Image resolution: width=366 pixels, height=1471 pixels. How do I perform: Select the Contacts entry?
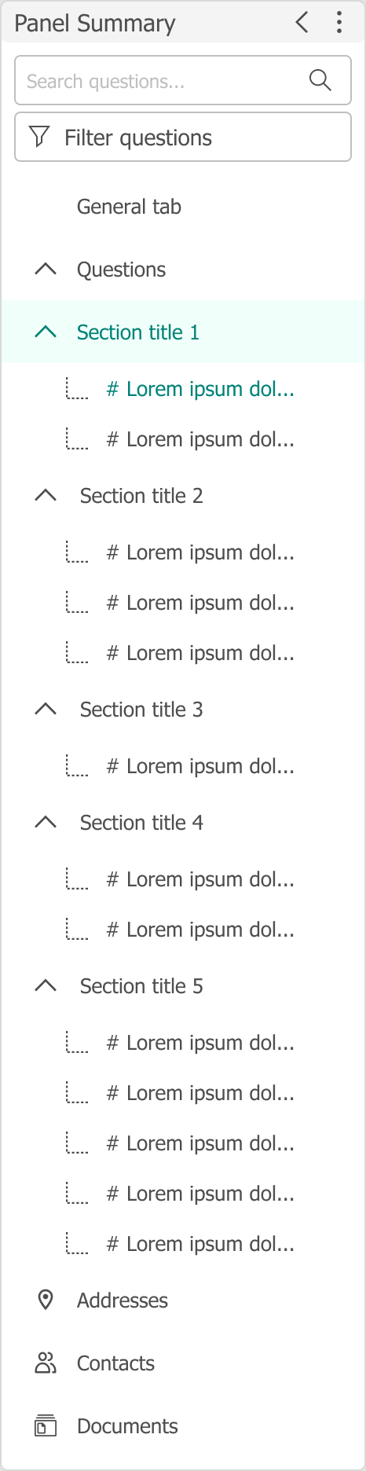tap(115, 1363)
